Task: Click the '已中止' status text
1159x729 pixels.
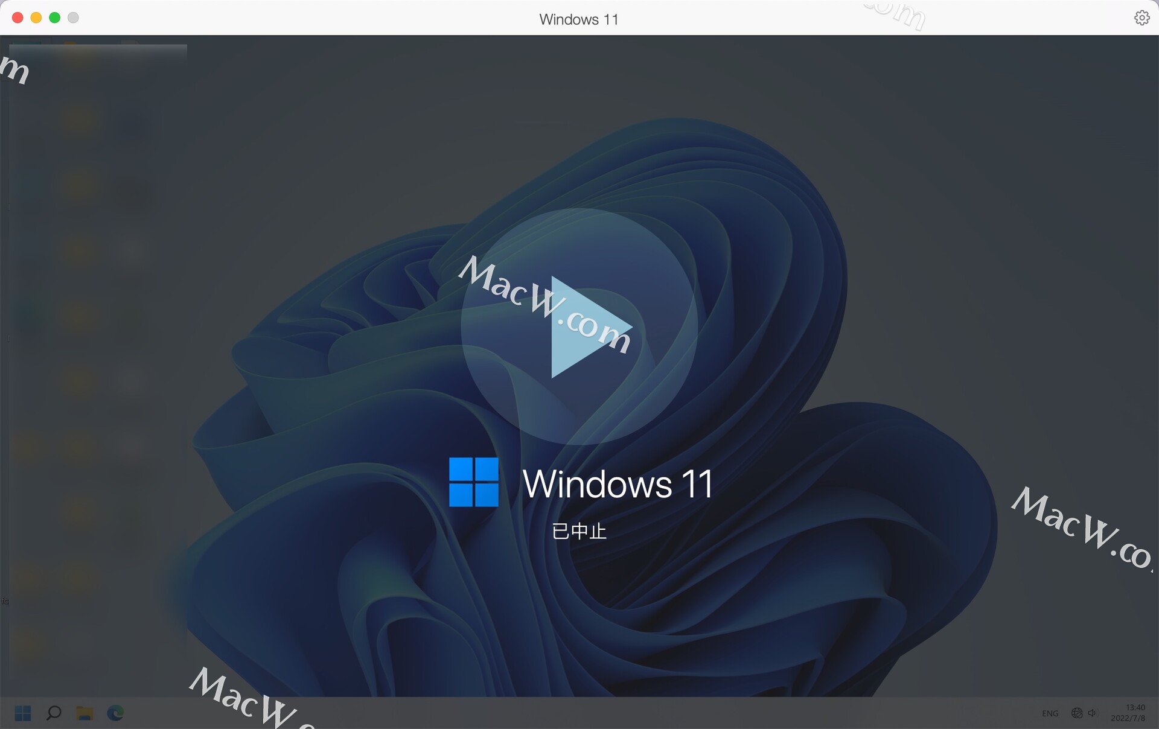Action: 579,531
